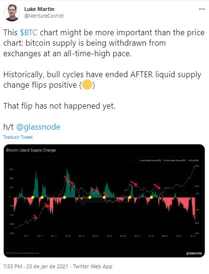Open the tweet's three-dot more options menu
The image size is (209, 274).
(202, 9)
